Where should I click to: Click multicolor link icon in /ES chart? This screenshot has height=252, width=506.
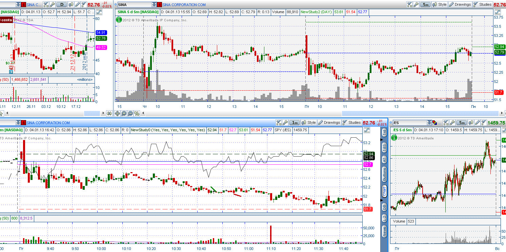click(x=435, y=123)
